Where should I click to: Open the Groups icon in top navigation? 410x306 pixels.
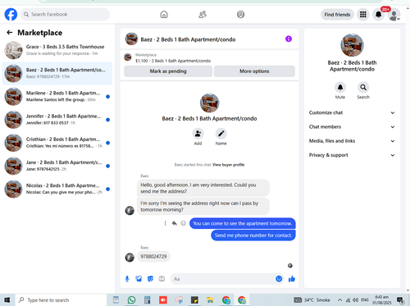click(240, 14)
